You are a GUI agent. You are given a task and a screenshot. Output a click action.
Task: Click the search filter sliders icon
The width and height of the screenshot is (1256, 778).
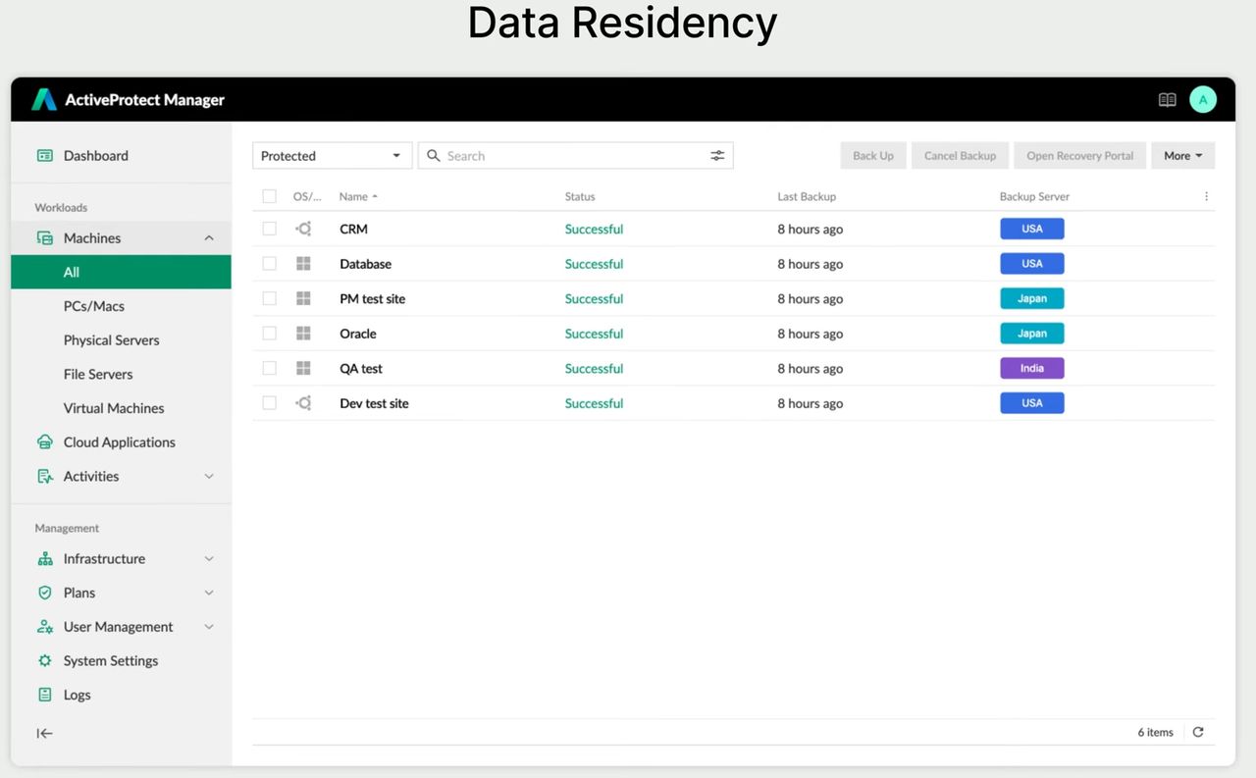click(717, 156)
